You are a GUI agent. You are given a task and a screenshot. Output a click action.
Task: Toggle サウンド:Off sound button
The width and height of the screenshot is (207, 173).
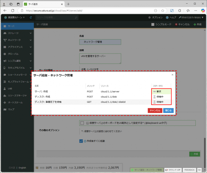pos(173,170)
